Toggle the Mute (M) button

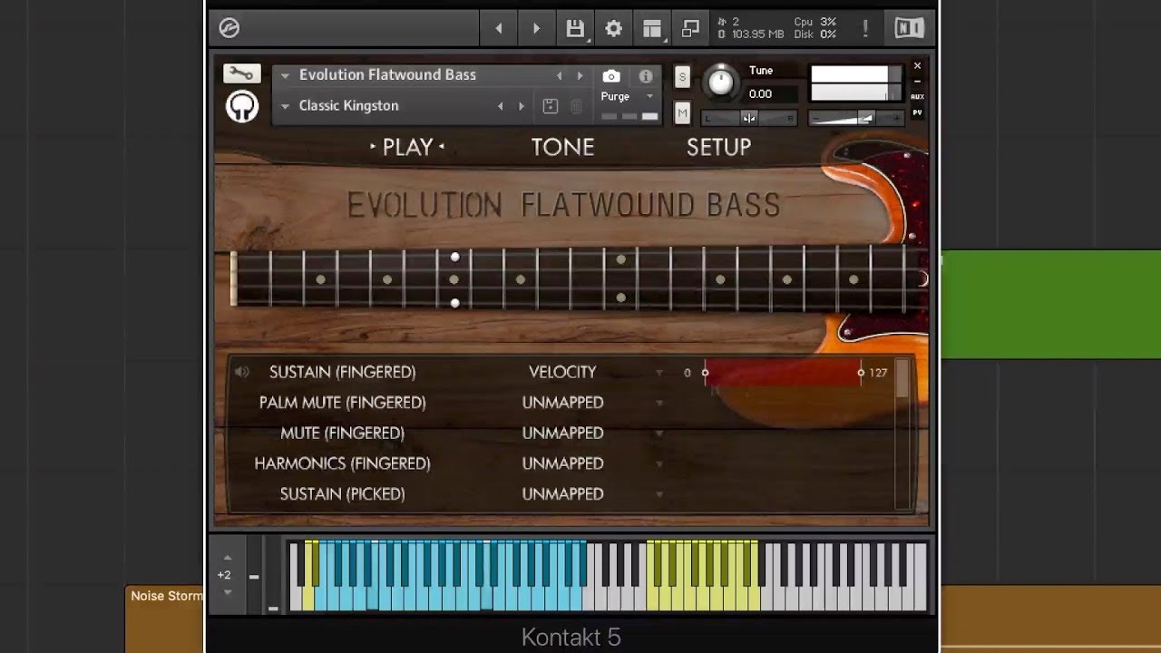(x=682, y=113)
